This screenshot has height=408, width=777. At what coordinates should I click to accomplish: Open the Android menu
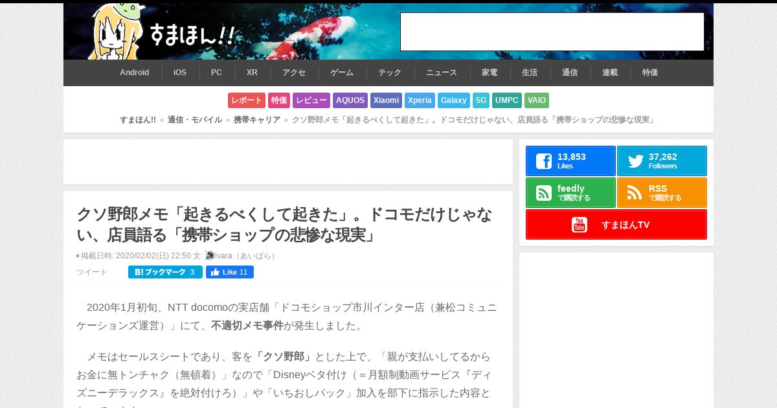(x=134, y=73)
